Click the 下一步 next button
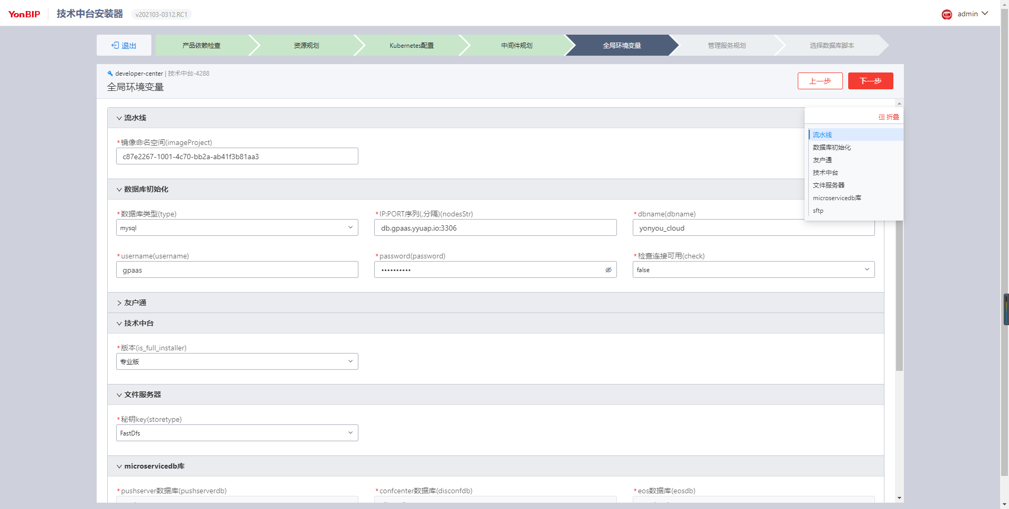 tap(870, 81)
